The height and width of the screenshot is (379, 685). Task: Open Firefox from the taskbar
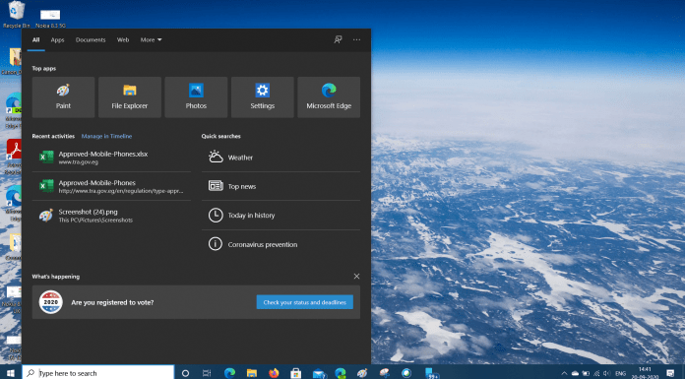[274, 373]
